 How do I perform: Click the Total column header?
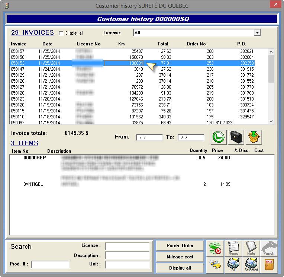point(163,44)
